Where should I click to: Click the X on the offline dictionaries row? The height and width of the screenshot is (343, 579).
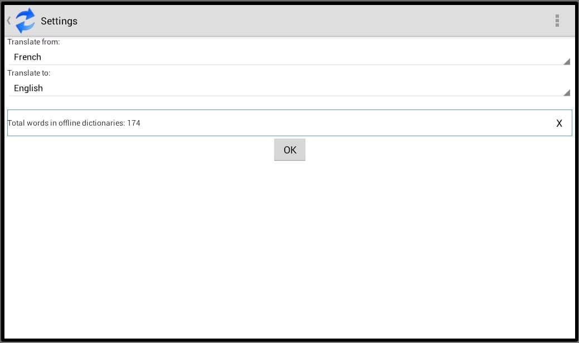click(x=559, y=123)
